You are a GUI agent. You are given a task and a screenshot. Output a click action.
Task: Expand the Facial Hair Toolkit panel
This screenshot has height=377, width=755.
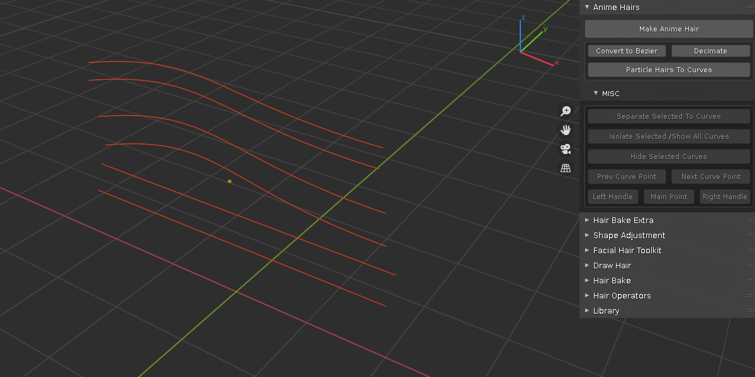587,250
